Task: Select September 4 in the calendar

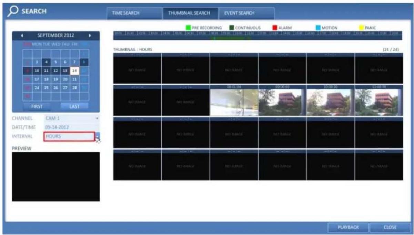Action: pyautogui.click(x=46, y=62)
